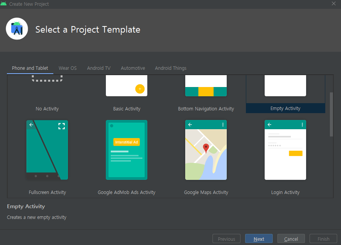Select the Android TV tab

tap(99, 68)
